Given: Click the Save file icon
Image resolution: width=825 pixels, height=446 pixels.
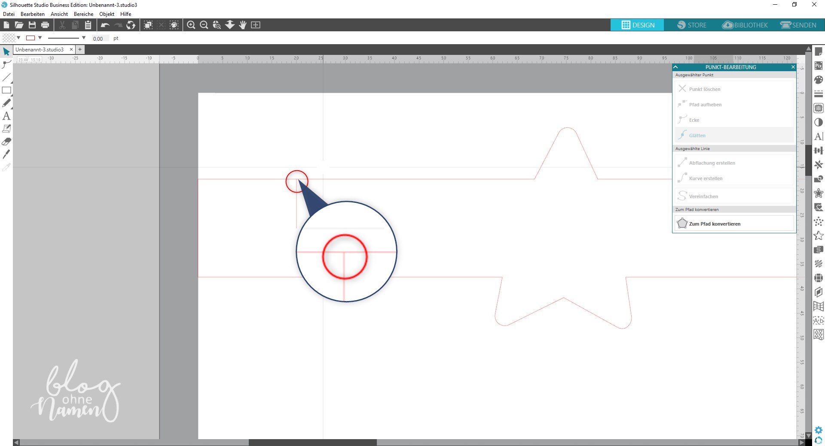Looking at the screenshot, I should (x=32, y=25).
